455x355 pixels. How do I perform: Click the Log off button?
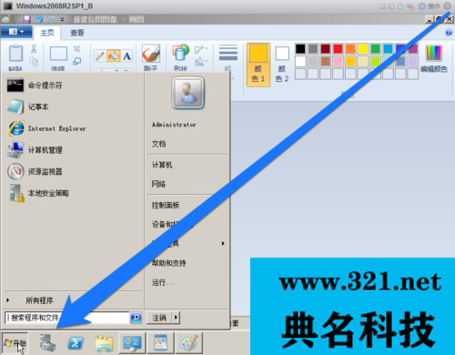[x=159, y=318]
